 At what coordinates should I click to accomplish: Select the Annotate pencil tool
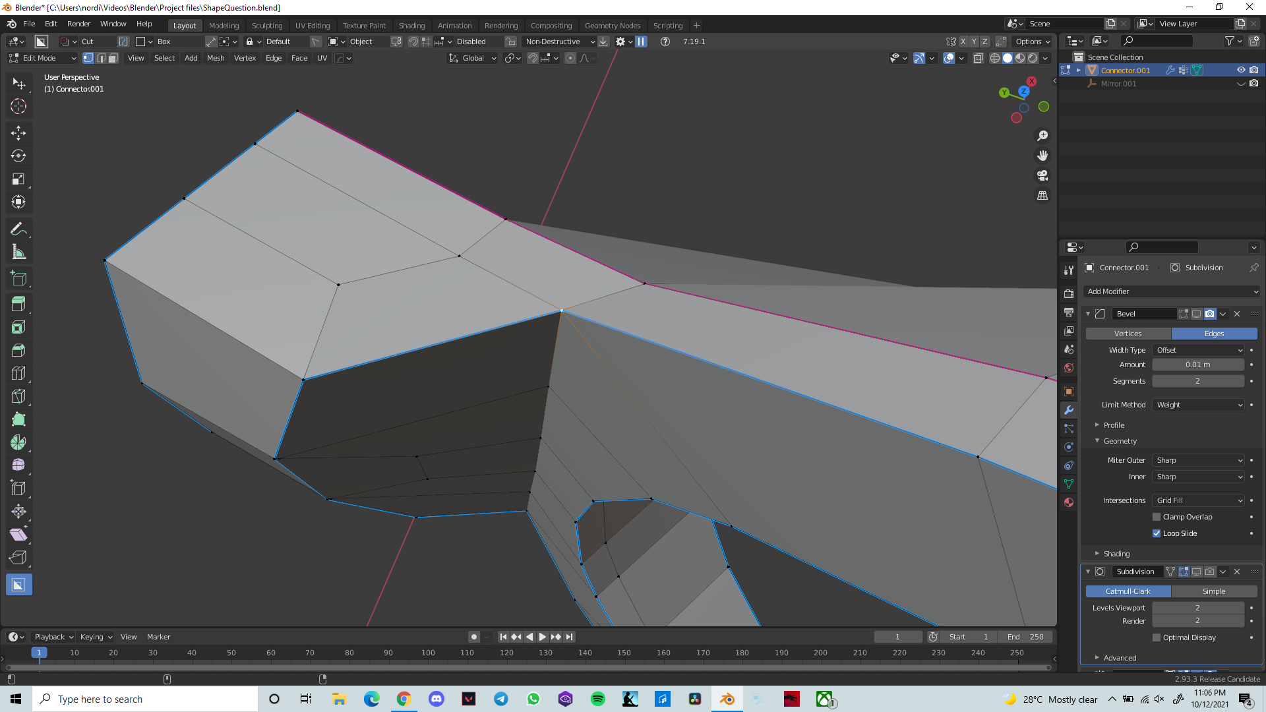click(18, 229)
